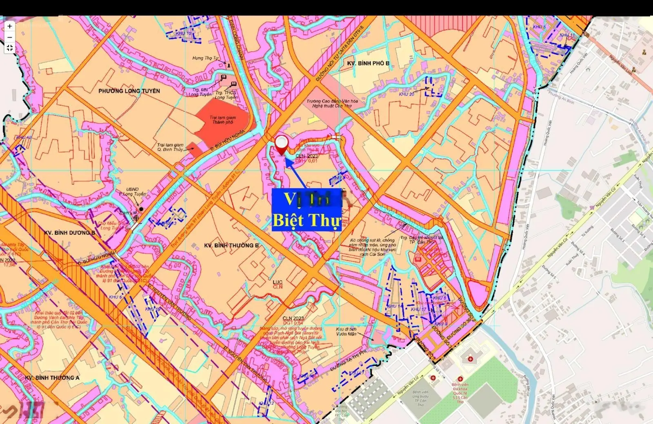Click the KHU 10 zone label
The image size is (653, 424).
(183, 33)
